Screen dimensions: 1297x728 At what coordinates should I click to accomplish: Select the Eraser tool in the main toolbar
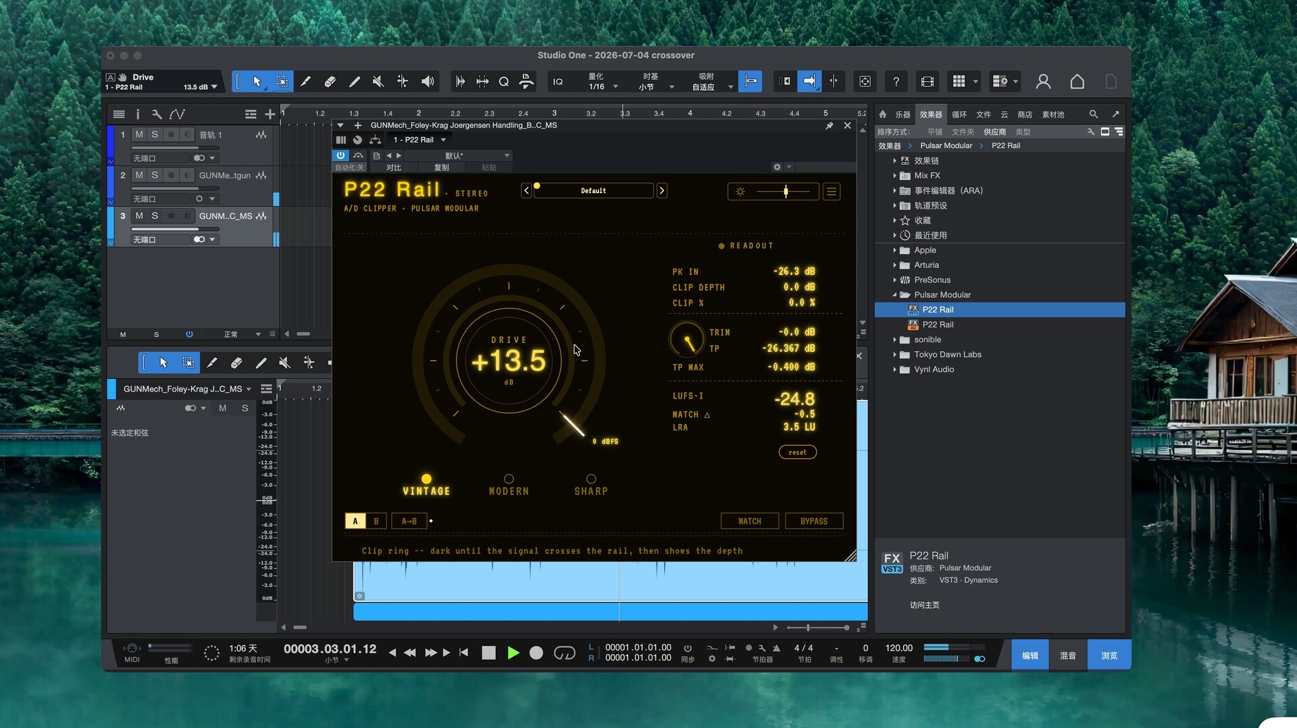[x=330, y=82]
